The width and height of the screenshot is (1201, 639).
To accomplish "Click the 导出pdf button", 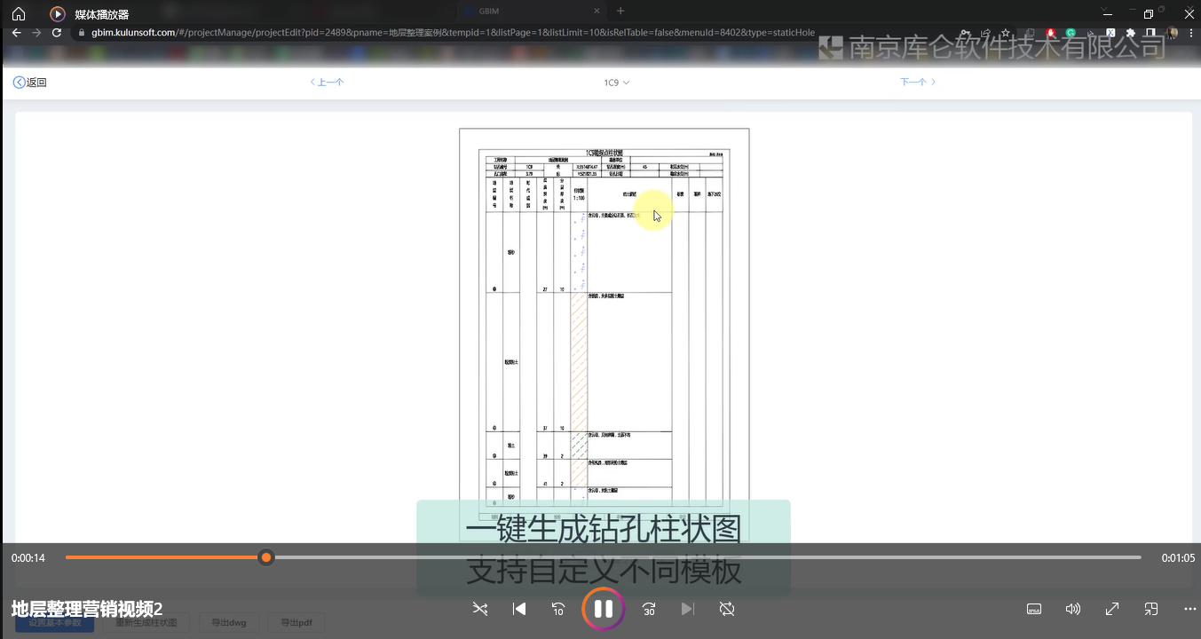I will click(x=296, y=623).
